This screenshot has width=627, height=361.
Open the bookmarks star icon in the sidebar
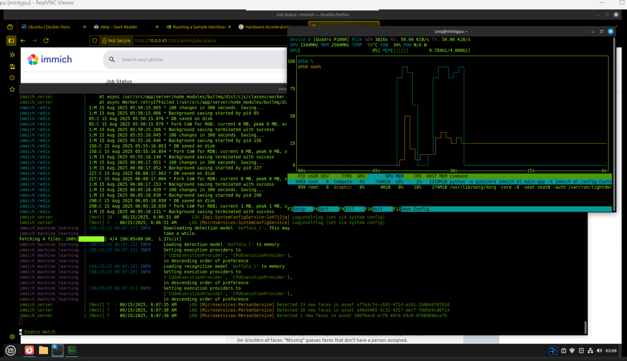pos(12,89)
